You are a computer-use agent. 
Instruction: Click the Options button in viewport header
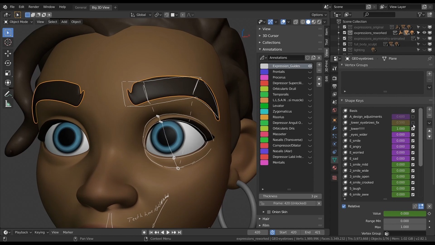(318, 15)
